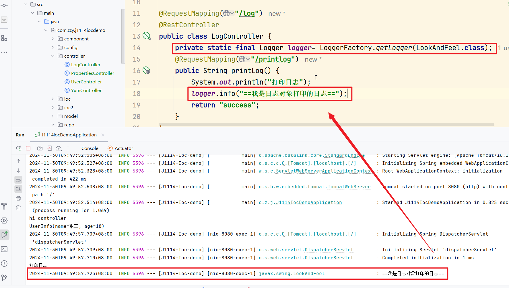
Task: Open YumController in project tree
Action: coord(86,90)
